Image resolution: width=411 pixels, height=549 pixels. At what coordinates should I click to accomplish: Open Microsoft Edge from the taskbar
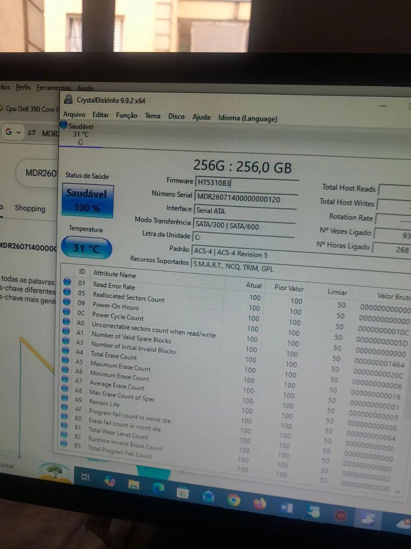[x=158, y=488]
